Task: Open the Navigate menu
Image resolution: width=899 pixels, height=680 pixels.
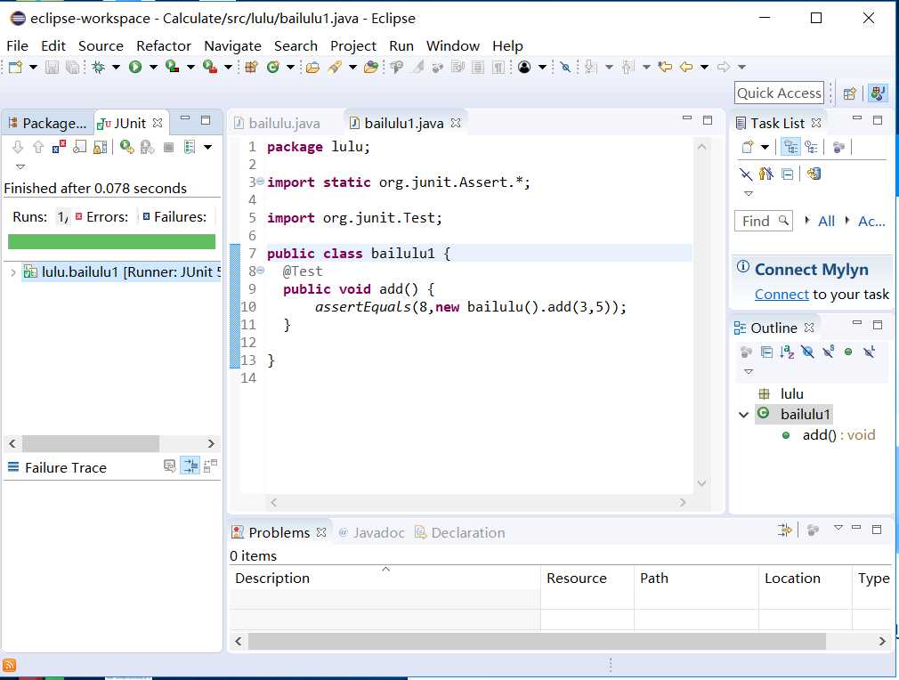Action: [232, 46]
